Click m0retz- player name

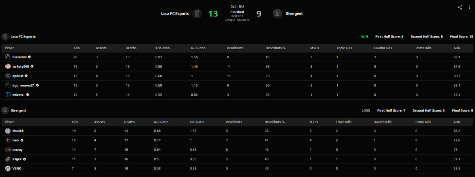click(x=19, y=95)
